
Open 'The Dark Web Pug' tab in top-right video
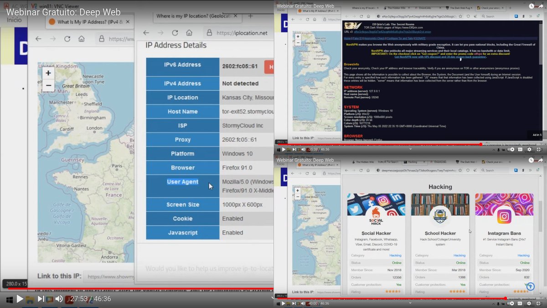[459, 8]
